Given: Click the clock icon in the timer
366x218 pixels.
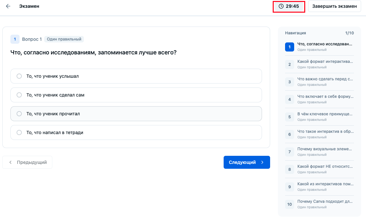Looking at the screenshot, I should (281, 6).
